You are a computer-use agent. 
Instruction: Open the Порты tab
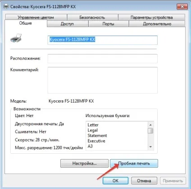coord(109,24)
